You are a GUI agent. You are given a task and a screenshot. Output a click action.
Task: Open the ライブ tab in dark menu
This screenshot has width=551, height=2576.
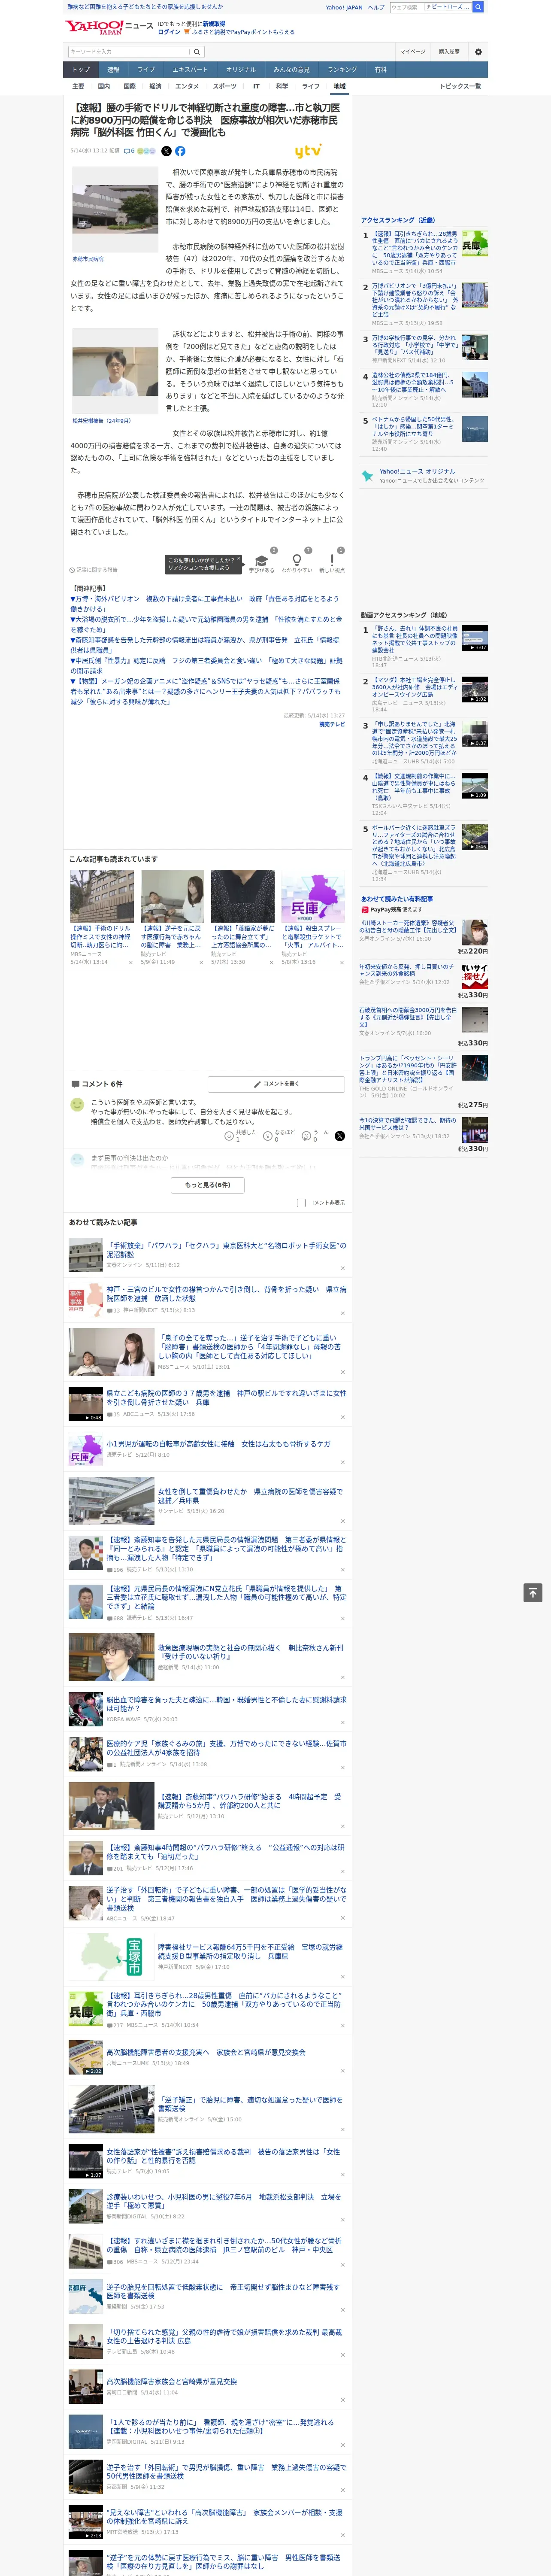pos(146,70)
